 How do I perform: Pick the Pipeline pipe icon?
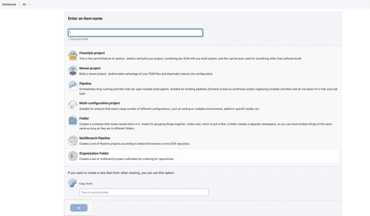point(73,86)
